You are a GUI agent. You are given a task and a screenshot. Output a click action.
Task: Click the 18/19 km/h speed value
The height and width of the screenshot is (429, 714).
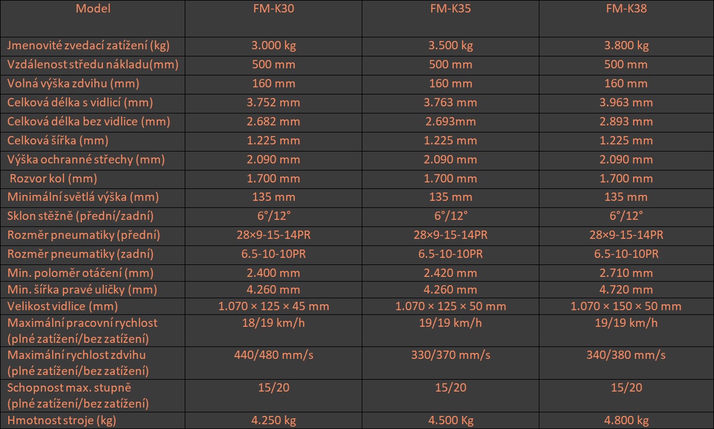click(x=273, y=323)
